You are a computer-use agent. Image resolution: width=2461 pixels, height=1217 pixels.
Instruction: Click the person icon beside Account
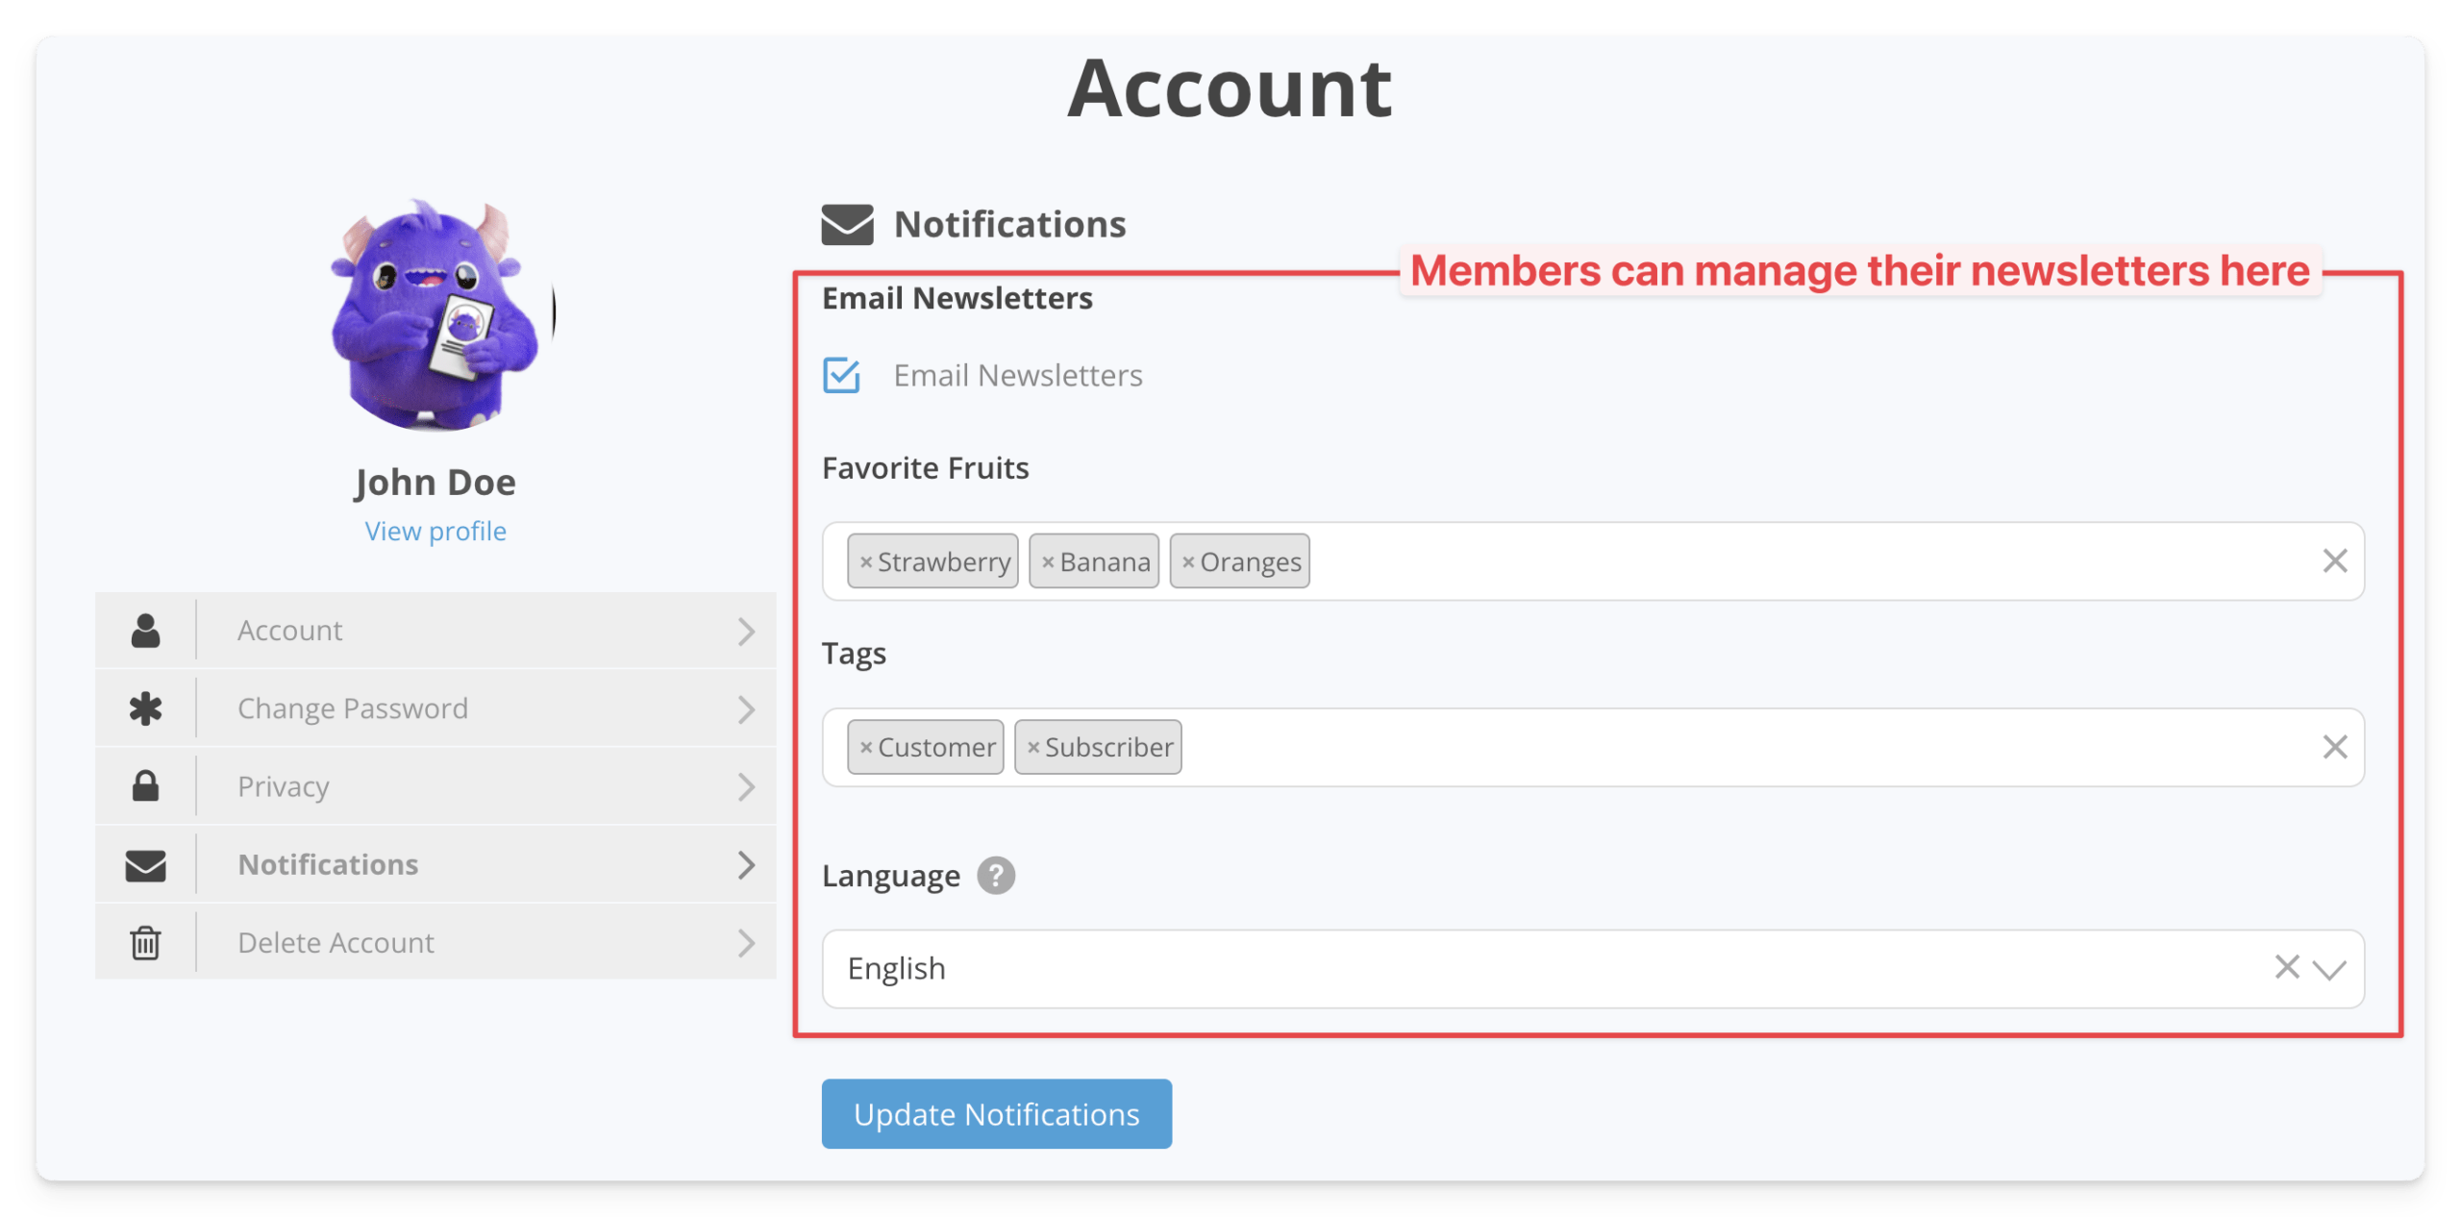point(145,631)
